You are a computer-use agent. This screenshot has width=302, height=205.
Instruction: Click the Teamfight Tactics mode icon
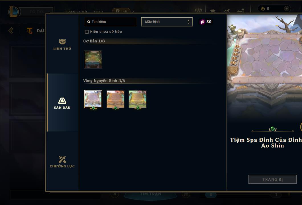click(x=29, y=30)
